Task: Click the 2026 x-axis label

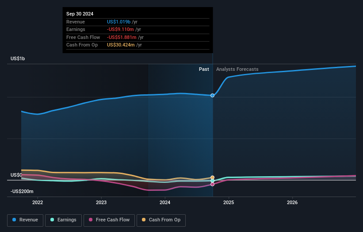Action: [292, 203]
